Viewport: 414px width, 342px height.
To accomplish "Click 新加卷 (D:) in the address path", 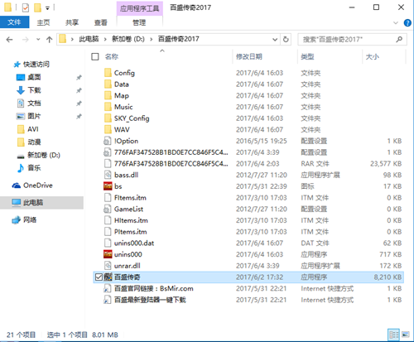I will (x=128, y=39).
